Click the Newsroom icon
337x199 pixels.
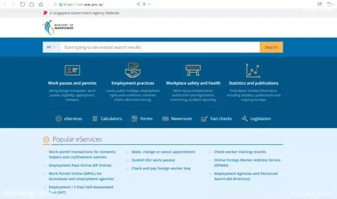[x=165, y=119]
